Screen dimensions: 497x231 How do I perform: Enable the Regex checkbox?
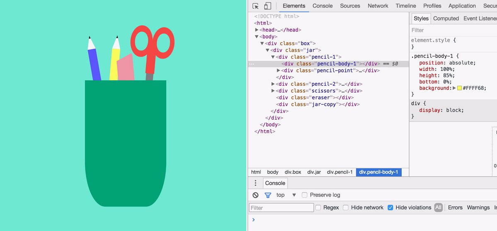(318, 207)
